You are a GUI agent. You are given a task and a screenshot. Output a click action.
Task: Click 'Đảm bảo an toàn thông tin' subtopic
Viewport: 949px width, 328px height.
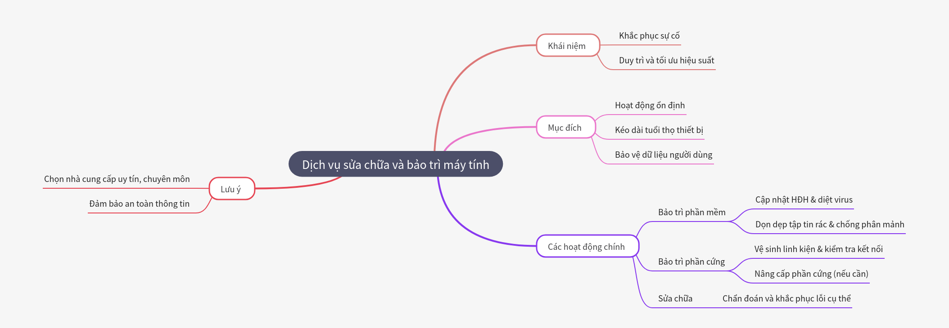pos(139,204)
